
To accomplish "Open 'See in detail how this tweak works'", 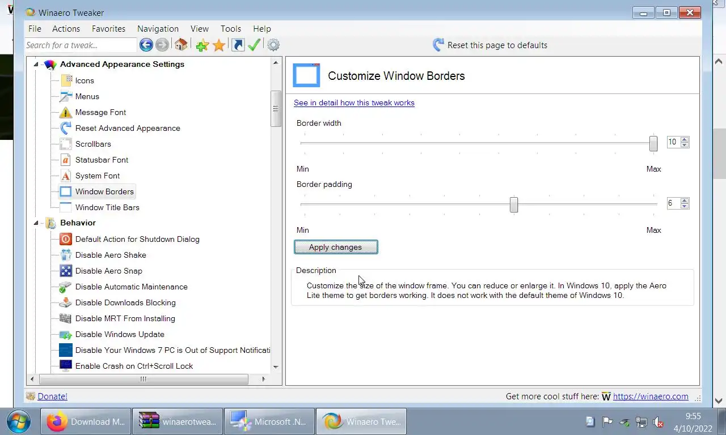I will pyautogui.click(x=354, y=103).
